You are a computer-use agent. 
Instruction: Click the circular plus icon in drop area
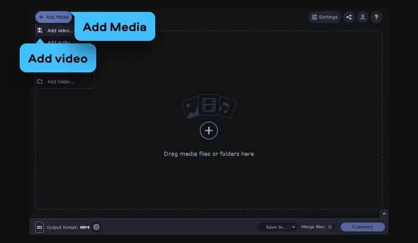coord(208,131)
